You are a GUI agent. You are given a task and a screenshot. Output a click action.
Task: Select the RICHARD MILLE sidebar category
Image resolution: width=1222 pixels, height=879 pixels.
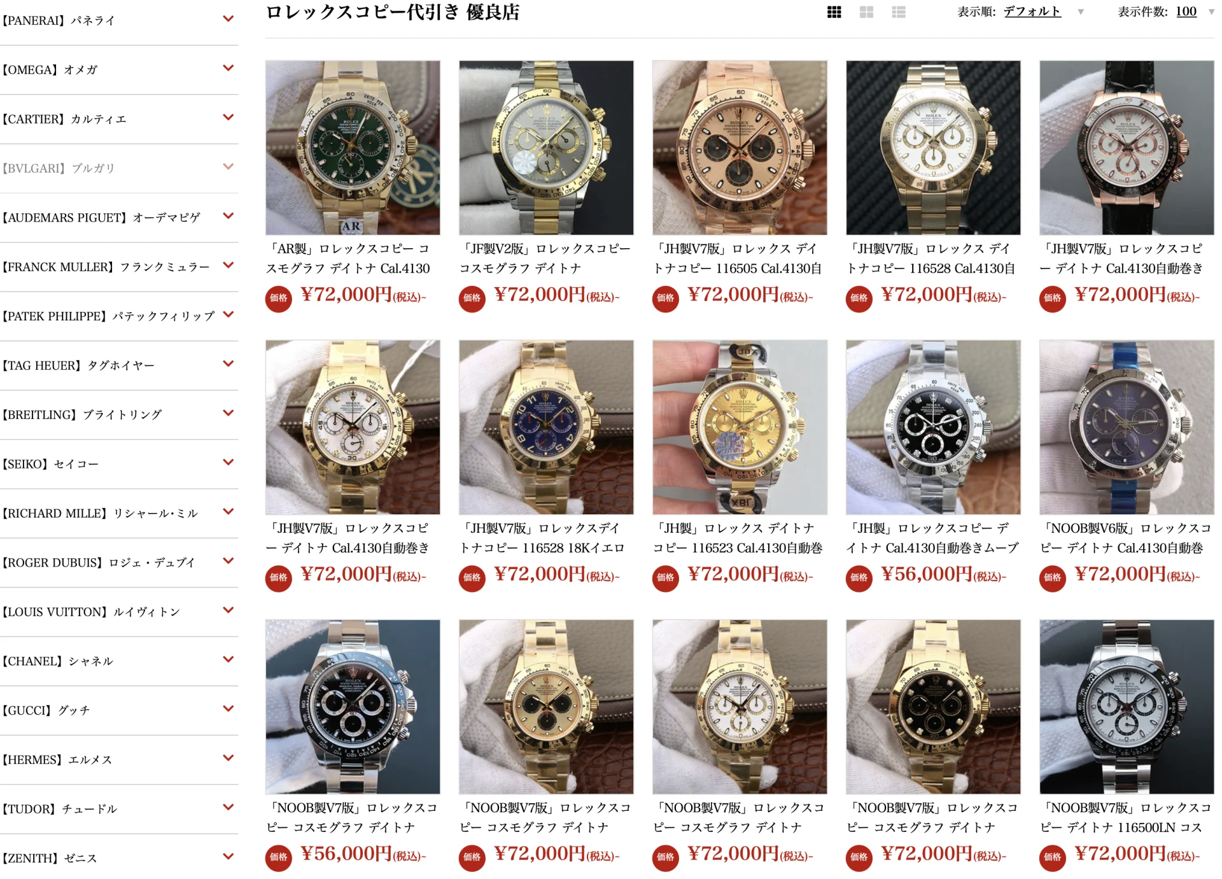pos(100,514)
